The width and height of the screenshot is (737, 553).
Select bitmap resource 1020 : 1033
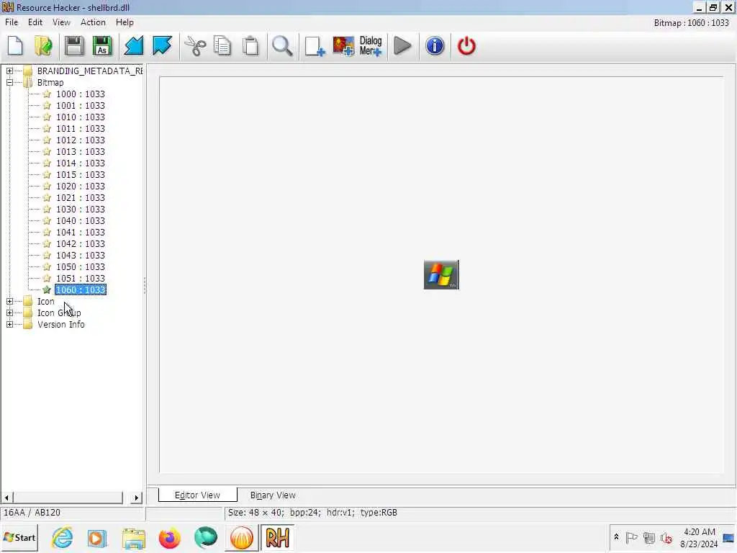pos(81,186)
